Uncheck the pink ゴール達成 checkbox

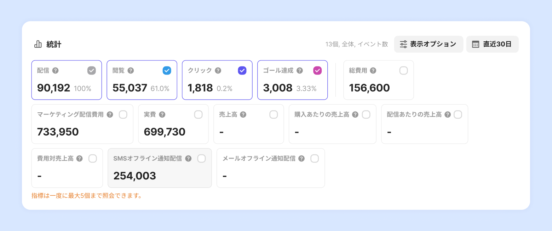317,71
